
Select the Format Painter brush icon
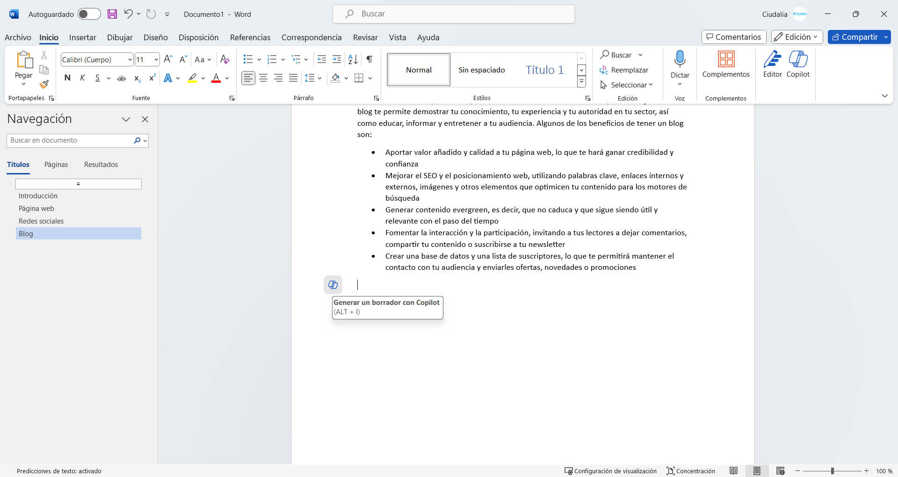[x=44, y=85]
